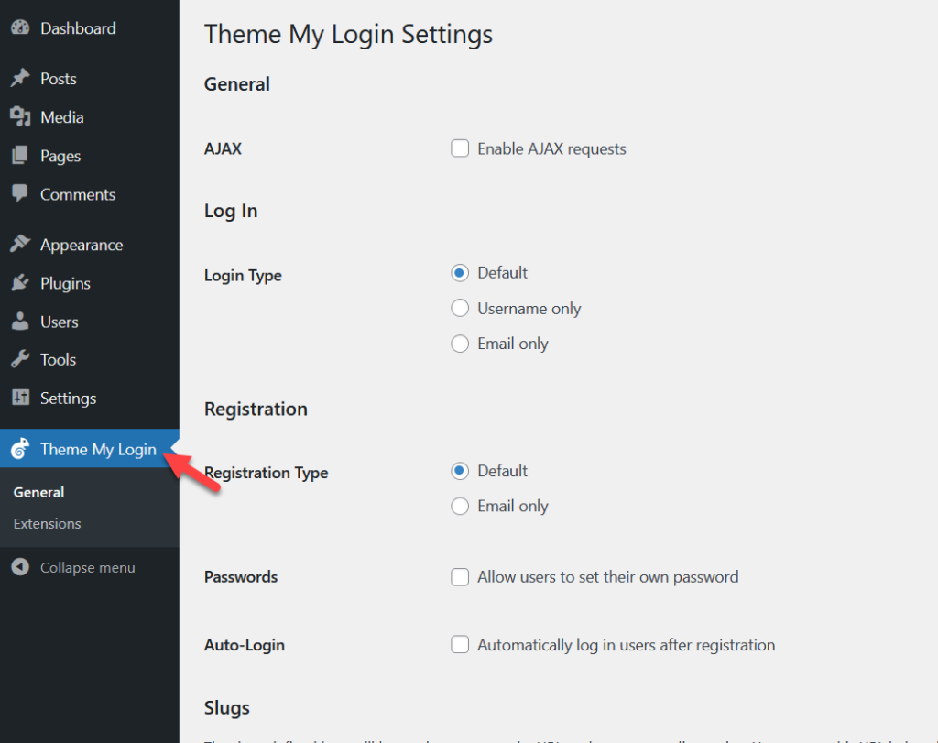This screenshot has width=938, height=743.
Task: Click the 'Registration Type' field label
Action: (x=267, y=474)
